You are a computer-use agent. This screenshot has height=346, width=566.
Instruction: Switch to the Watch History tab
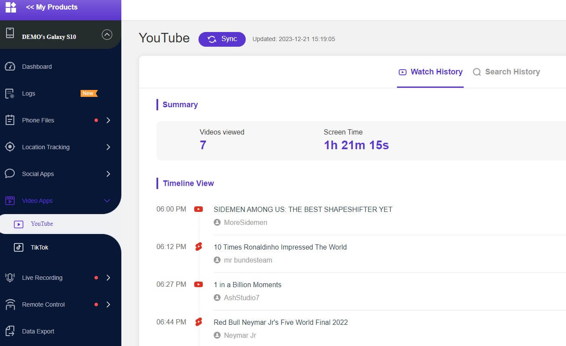tap(430, 72)
